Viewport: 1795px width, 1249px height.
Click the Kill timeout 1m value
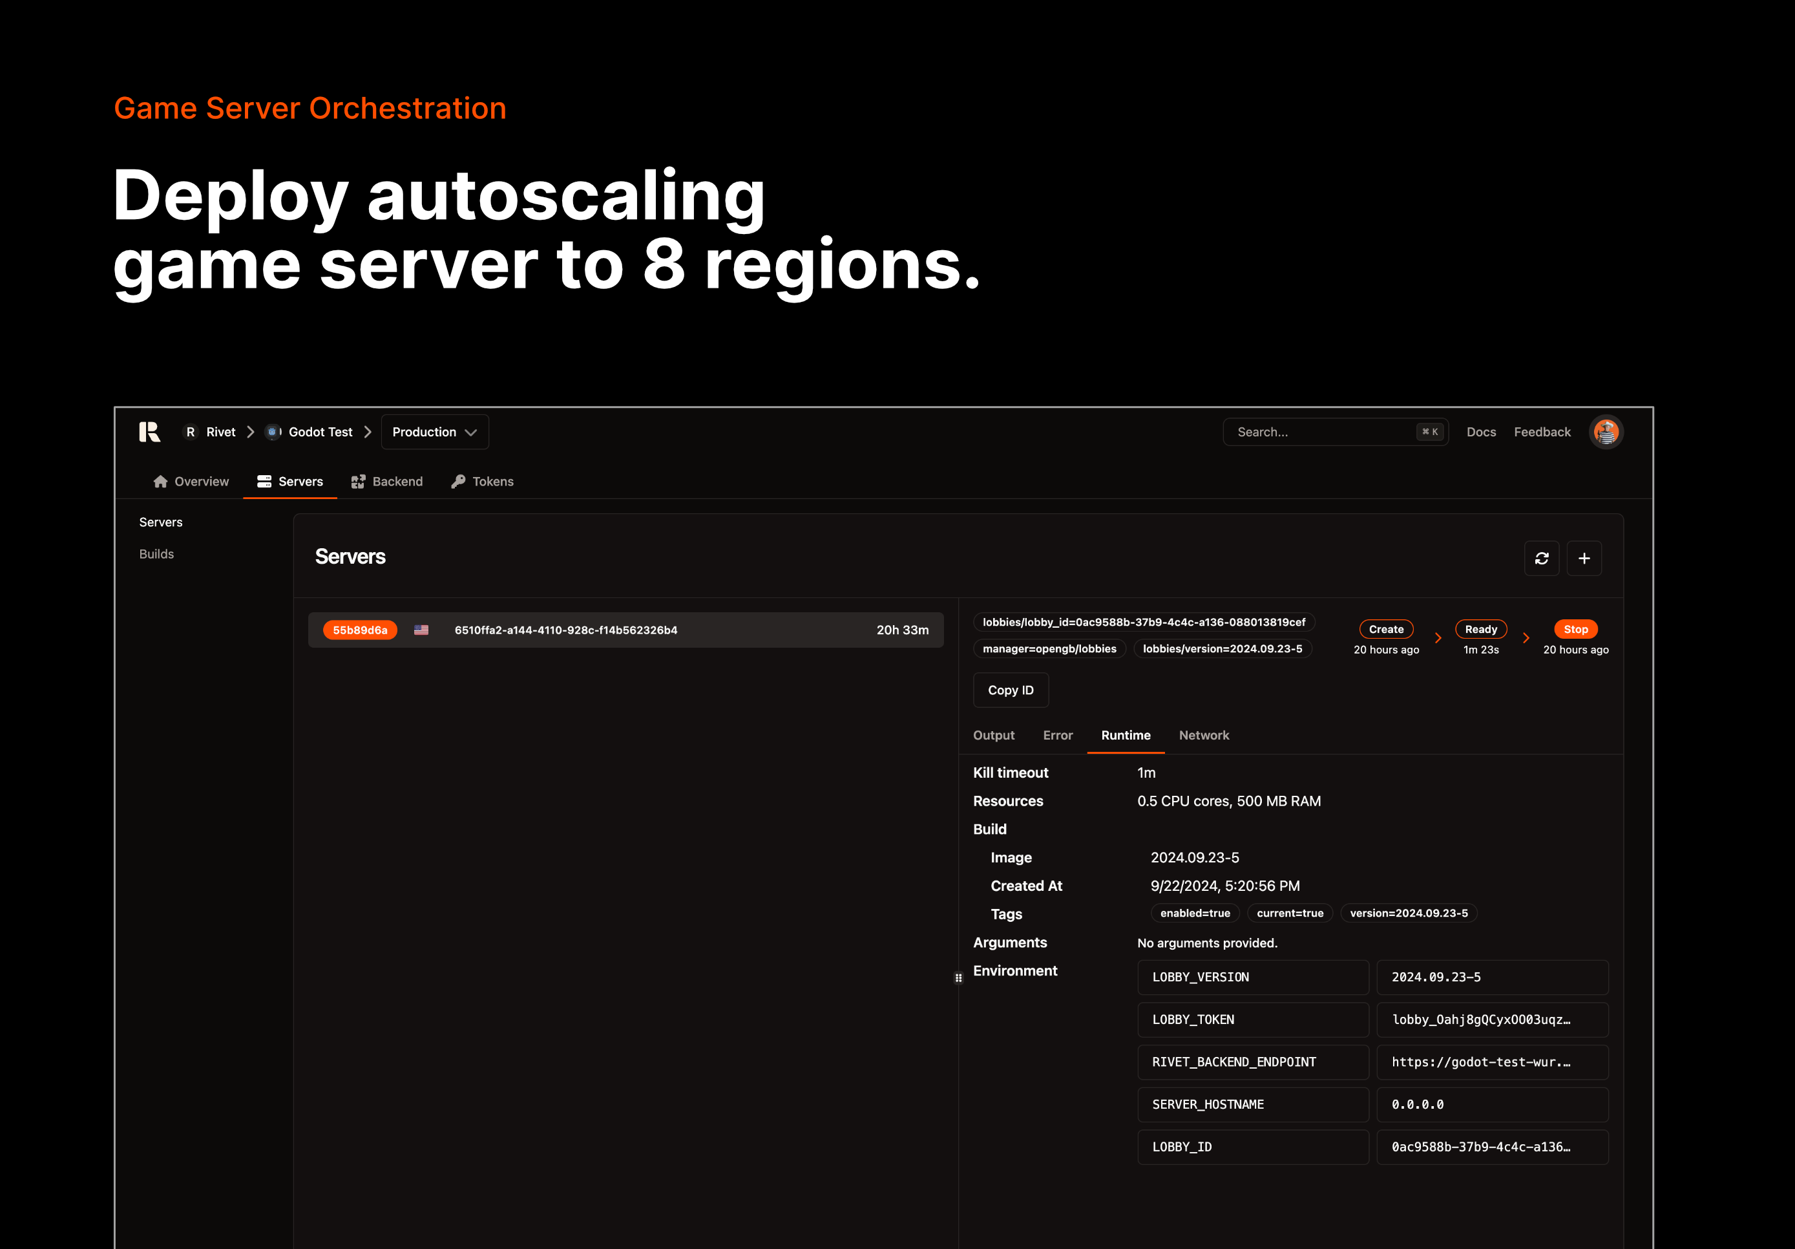point(1146,773)
